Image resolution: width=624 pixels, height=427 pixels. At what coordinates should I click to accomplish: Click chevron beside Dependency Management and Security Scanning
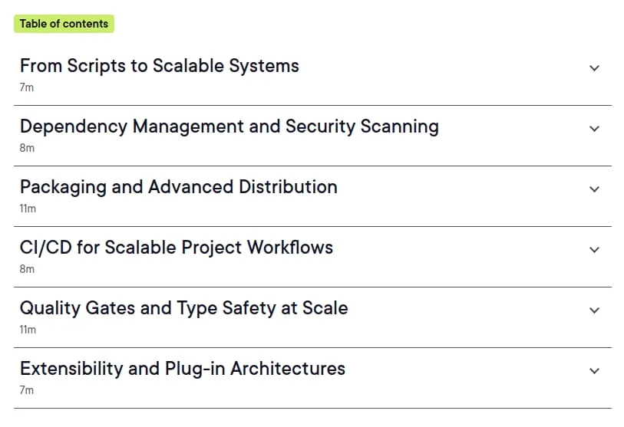594,129
